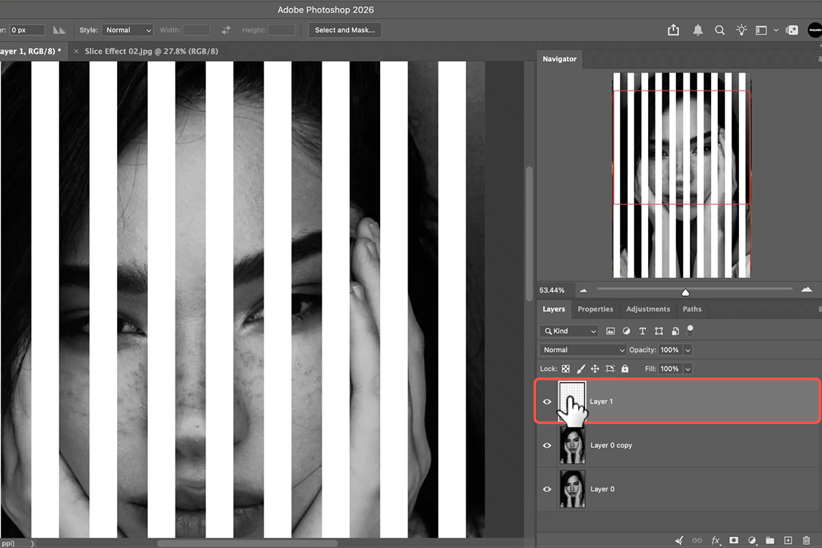Open the Opacity slider dropdown arrow
The height and width of the screenshot is (548, 822).
pyautogui.click(x=688, y=350)
